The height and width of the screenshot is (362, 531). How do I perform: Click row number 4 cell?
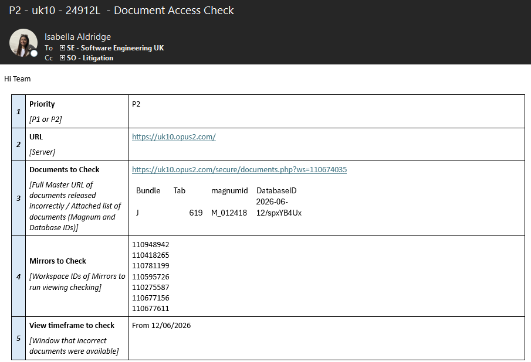pos(19,276)
